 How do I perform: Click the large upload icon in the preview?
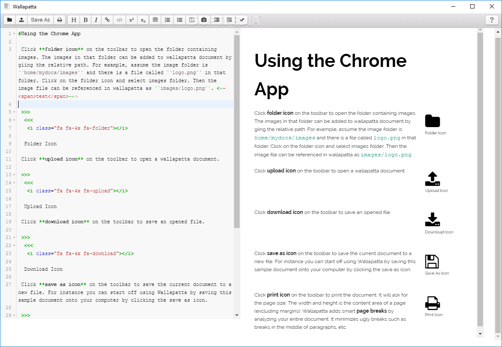pyautogui.click(x=433, y=179)
